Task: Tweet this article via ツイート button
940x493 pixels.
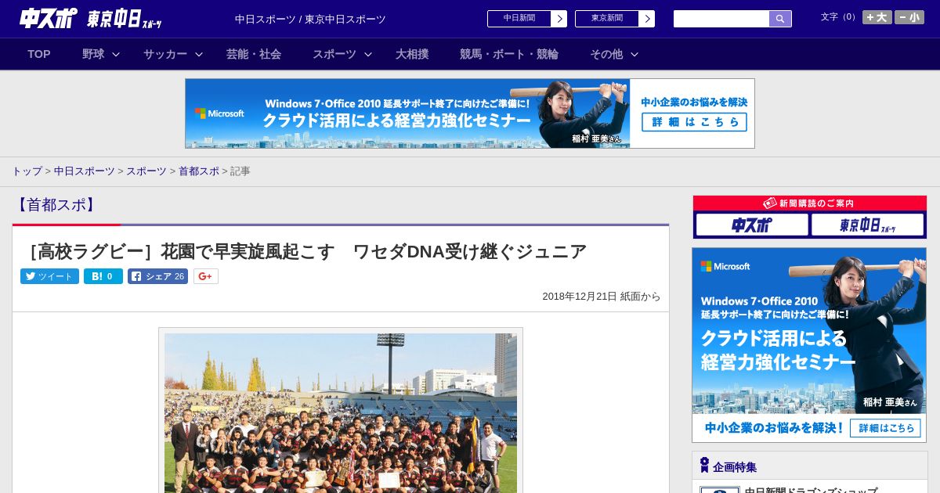Action: tap(49, 276)
